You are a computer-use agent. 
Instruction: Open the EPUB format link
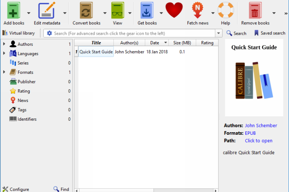click(x=250, y=133)
